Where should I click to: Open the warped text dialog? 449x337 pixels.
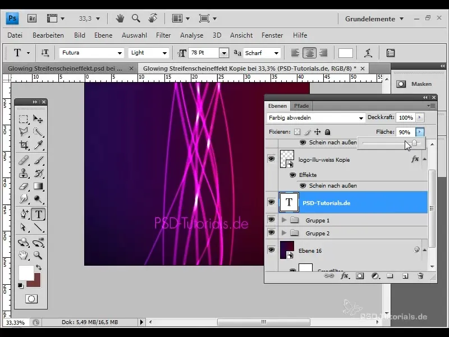(x=368, y=53)
